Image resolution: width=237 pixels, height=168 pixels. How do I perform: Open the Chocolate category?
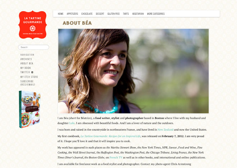[87, 14]
